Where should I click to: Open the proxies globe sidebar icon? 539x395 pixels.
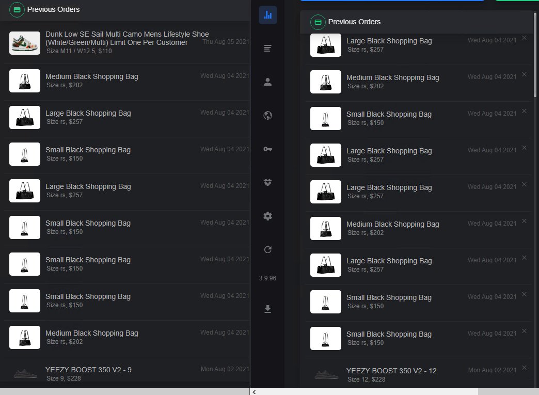(x=267, y=115)
